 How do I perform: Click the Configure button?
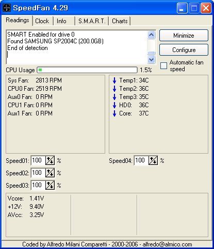tap(184, 50)
